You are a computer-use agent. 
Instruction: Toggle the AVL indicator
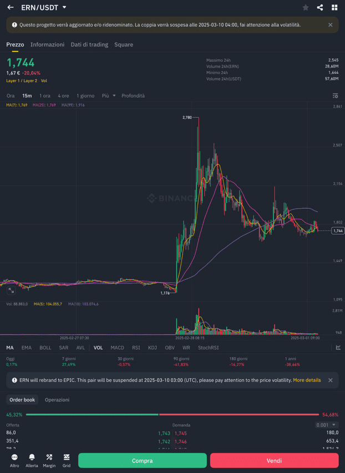(80, 348)
